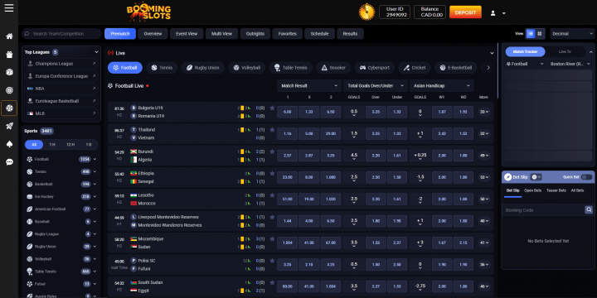The image size is (597, 298).
Task: Open Basketball in the sports list
Action: pyautogui.click(x=61, y=185)
